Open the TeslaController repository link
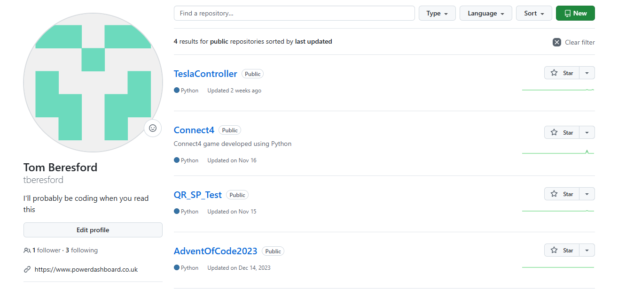Viewport: 618px width, 289px height. [205, 74]
